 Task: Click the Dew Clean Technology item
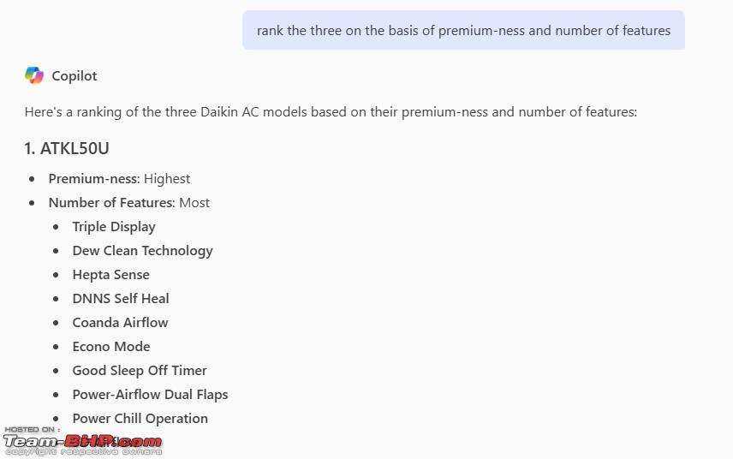pos(143,251)
